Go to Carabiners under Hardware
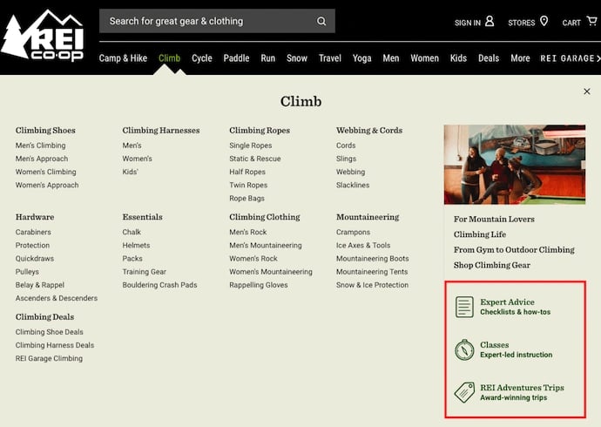601x427 pixels. tap(33, 233)
